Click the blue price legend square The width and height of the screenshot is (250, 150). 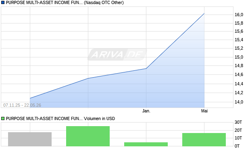[3, 2]
